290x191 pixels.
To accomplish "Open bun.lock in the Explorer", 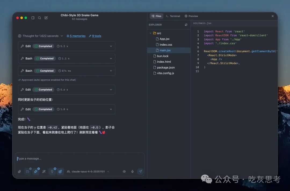I will pos(169,56).
